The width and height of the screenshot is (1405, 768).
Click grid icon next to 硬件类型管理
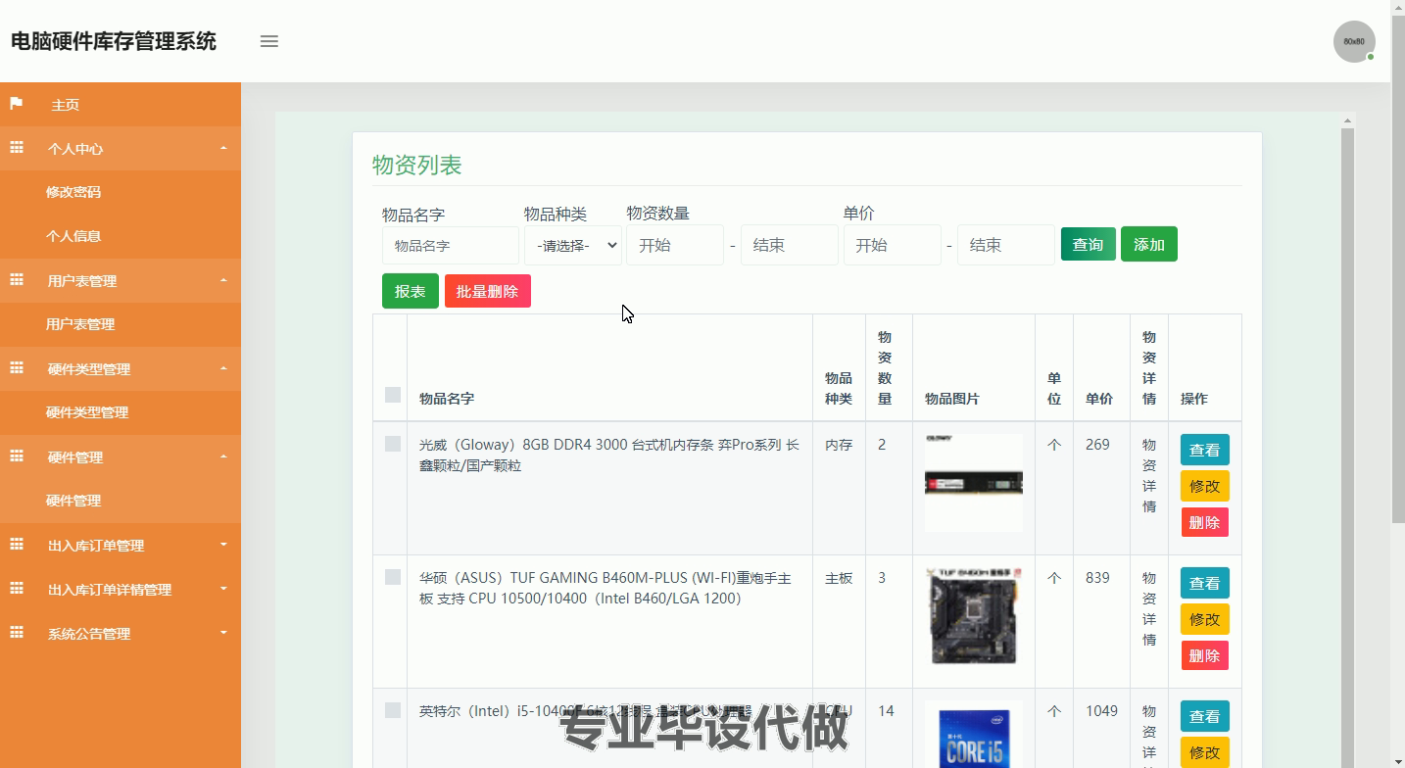coord(17,368)
